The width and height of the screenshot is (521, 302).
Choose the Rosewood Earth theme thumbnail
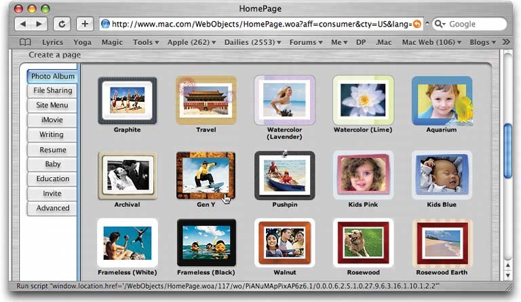(x=442, y=243)
